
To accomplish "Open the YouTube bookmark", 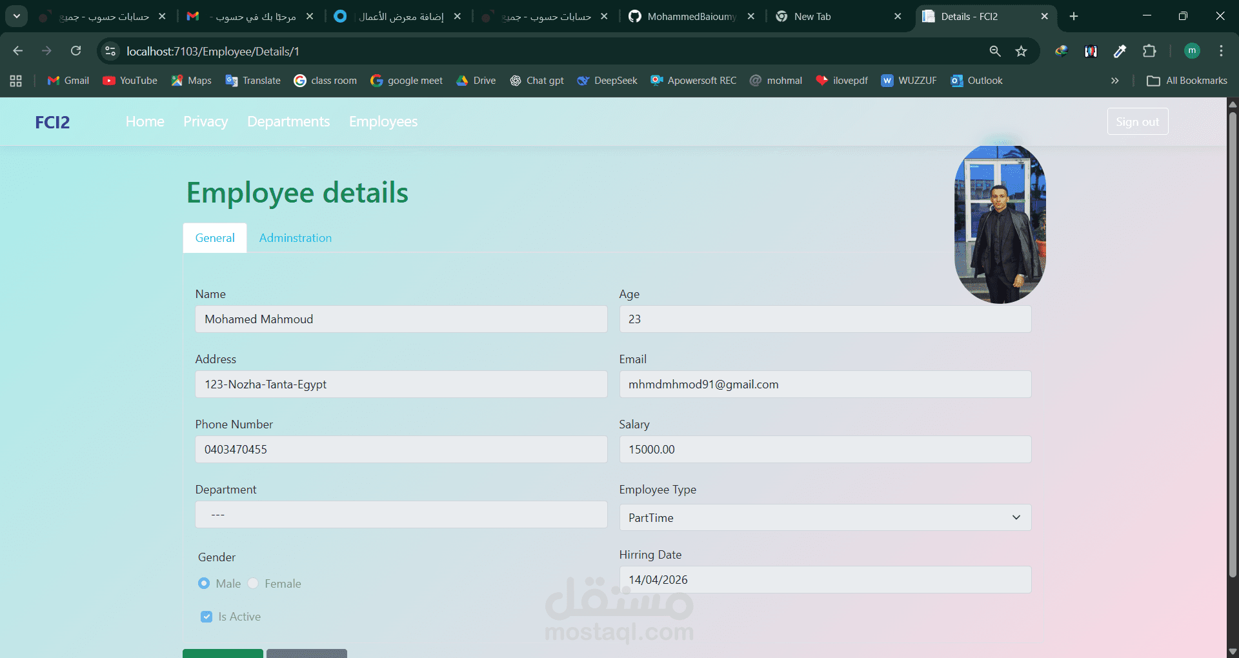I will [x=130, y=81].
